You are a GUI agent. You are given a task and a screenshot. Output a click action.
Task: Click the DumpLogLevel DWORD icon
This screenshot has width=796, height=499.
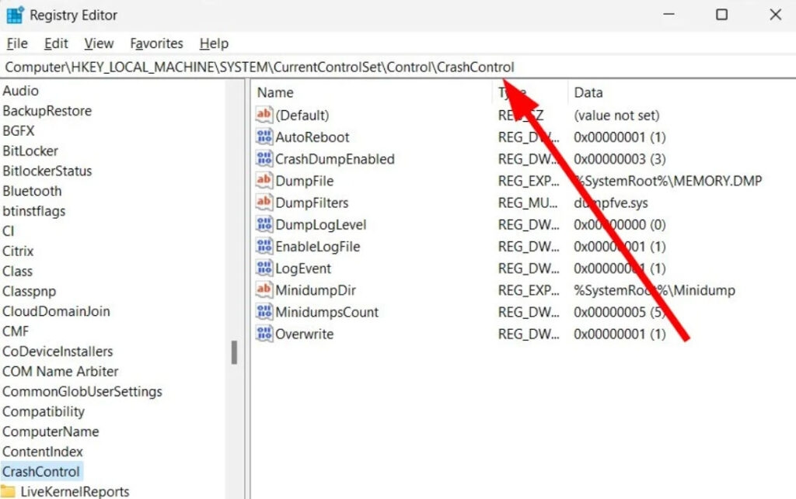[264, 224]
